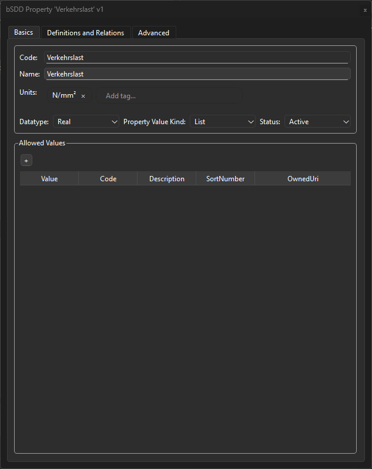Expand the Property Value Kind dropdown

pyautogui.click(x=223, y=122)
